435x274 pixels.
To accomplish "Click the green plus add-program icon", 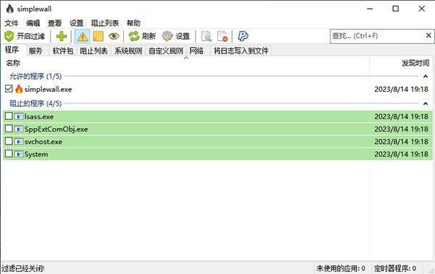I will 62,36.
